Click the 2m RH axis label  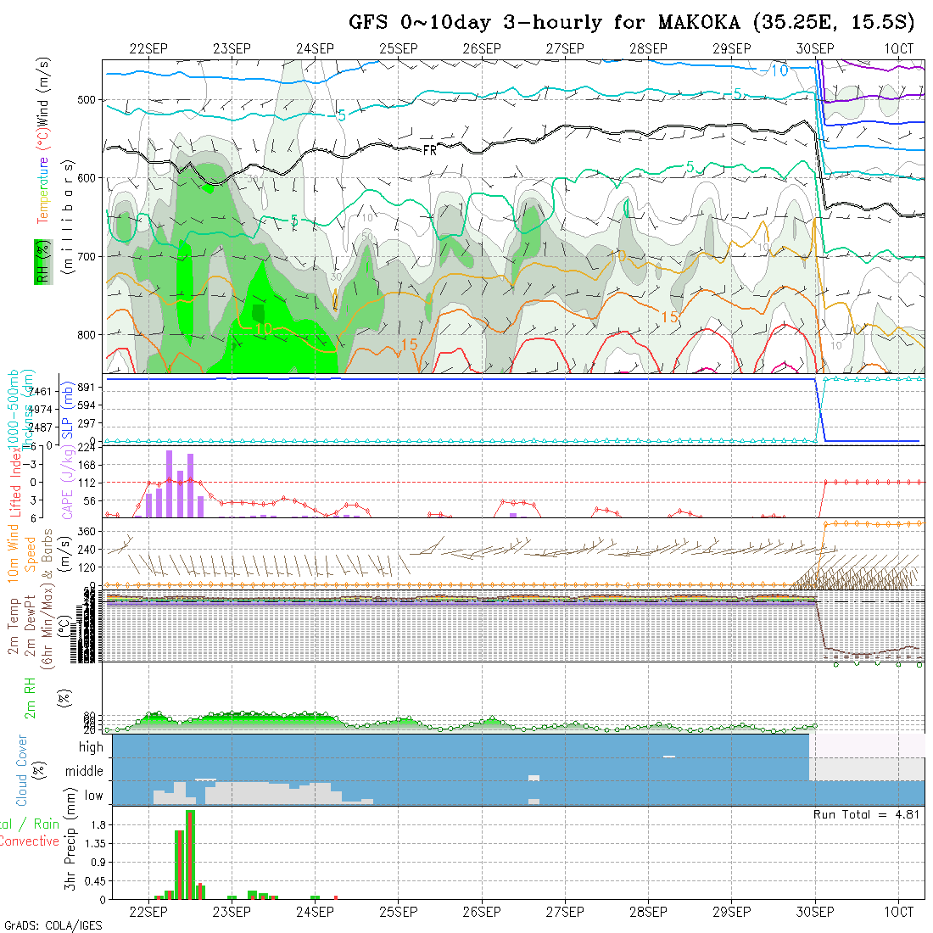click(x=30, y=699)
